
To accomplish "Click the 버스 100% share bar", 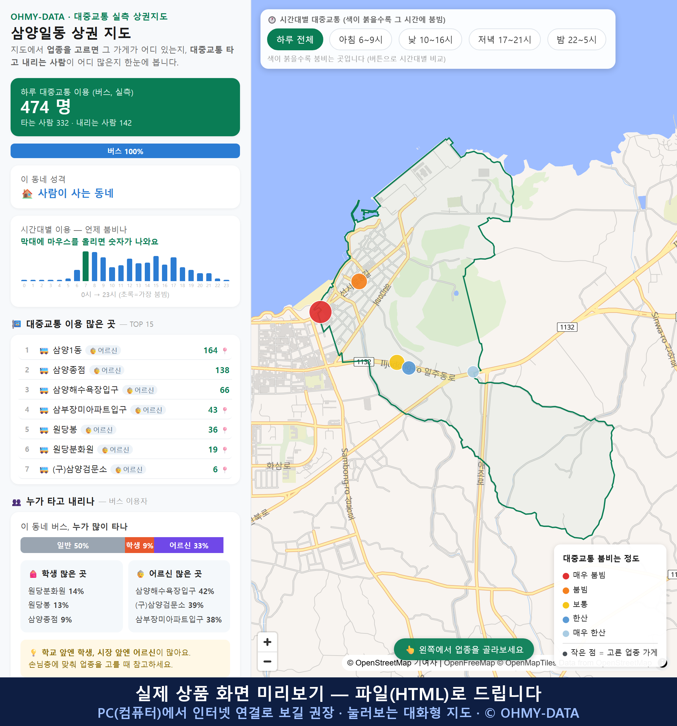I will pyautogui.click(x=125, y=151).
